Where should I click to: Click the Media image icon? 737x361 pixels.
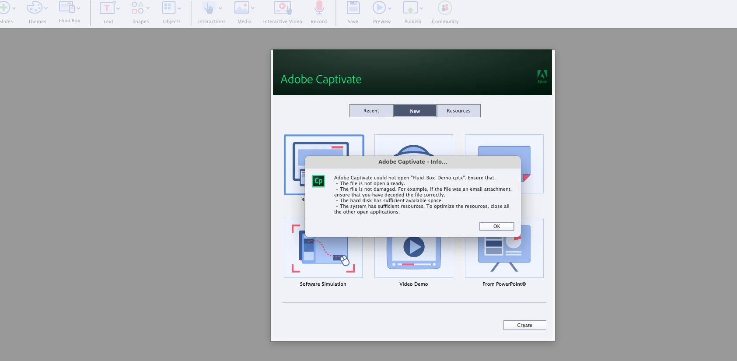pos(241,7)
